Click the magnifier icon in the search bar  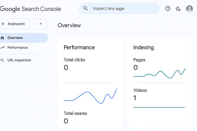pyautogui.click(x=86, y=9)
